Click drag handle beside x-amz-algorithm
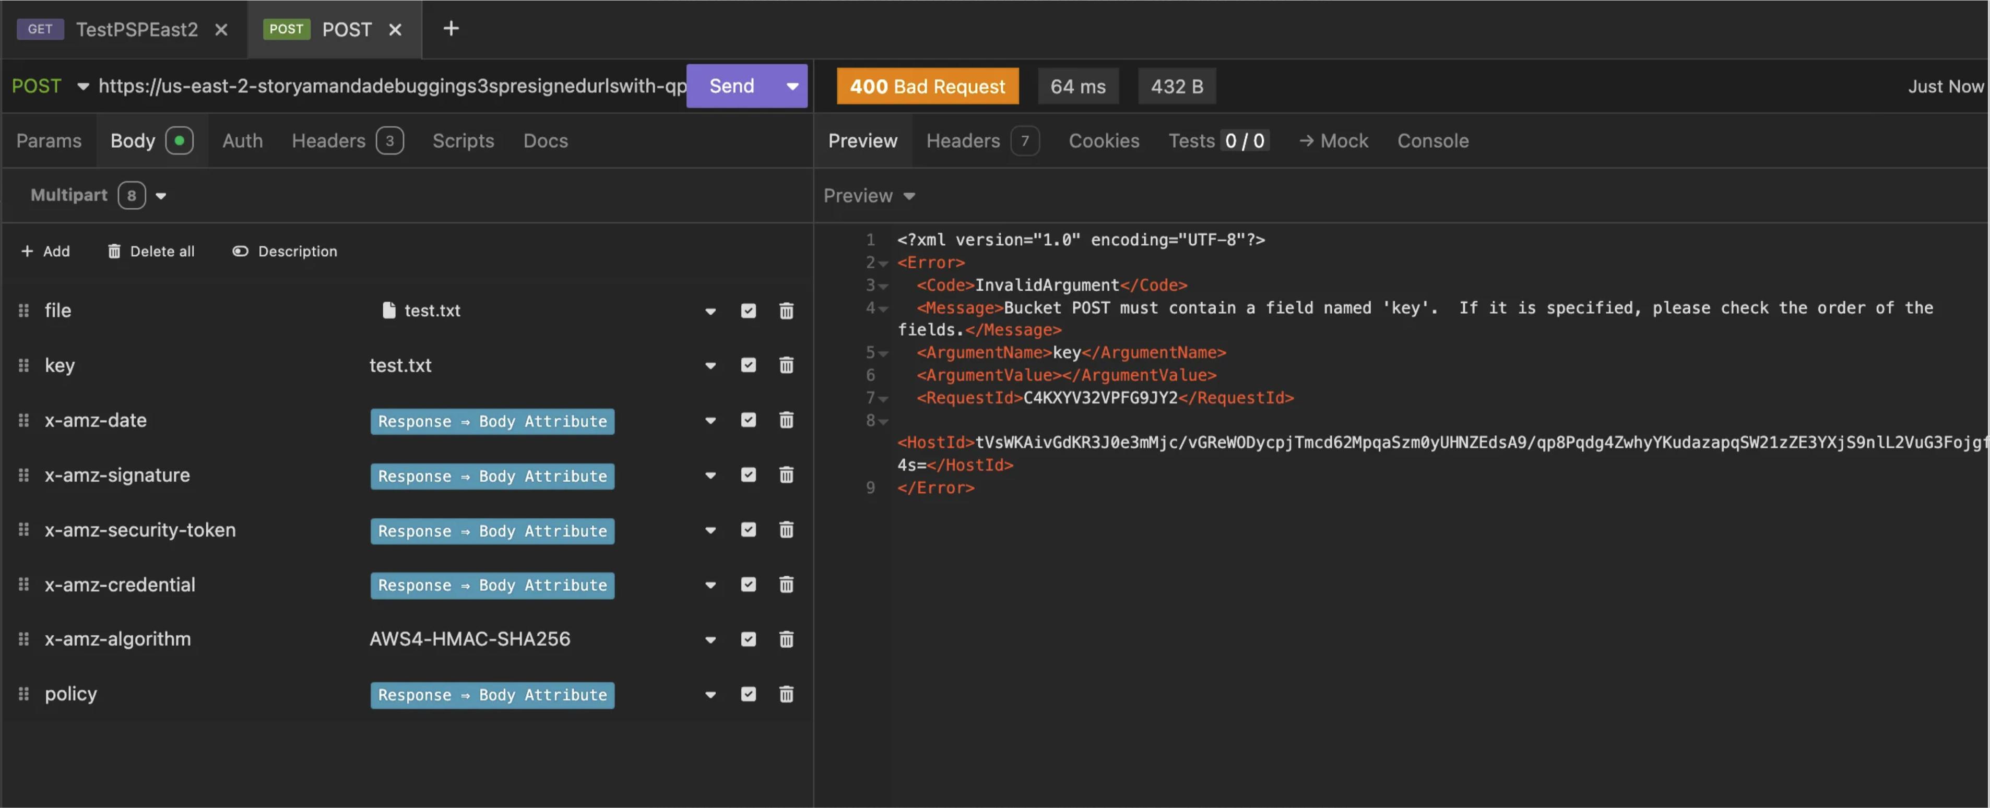Screen dimensions: 1990x808 coord(24,639)
